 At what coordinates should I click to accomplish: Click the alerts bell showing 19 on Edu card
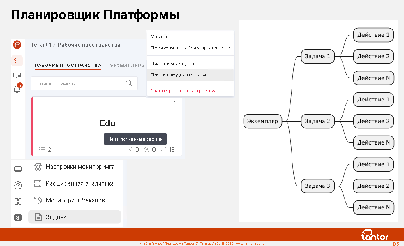164,150
